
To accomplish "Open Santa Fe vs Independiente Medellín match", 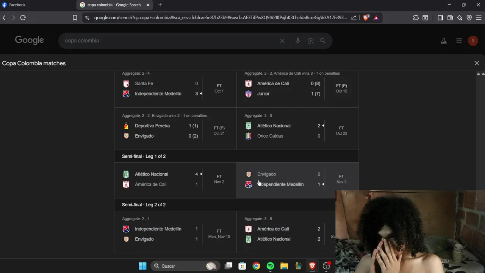I will coord(175,89).
